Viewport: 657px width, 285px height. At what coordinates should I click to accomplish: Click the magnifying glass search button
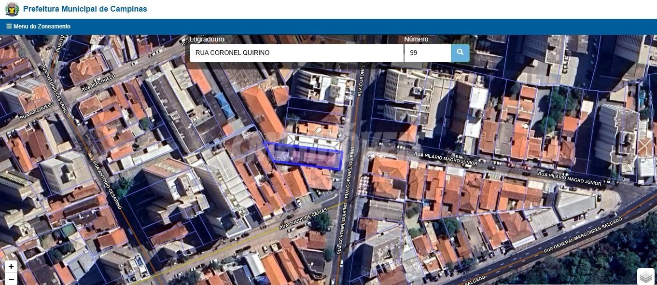click(x=460, y=53)
